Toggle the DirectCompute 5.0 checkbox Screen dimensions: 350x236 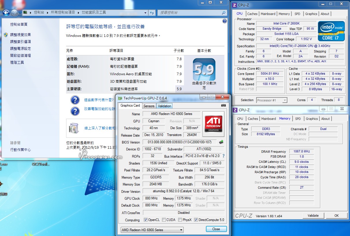tap(196, 220)
